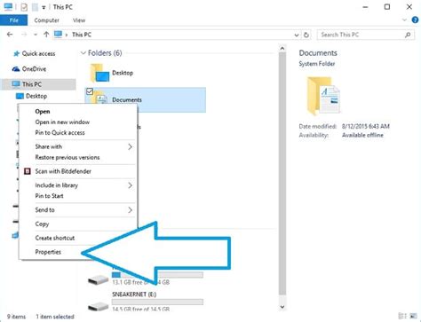Click the vertical scrollbar thumb
The image size is (421, 322).
[282, 173]
